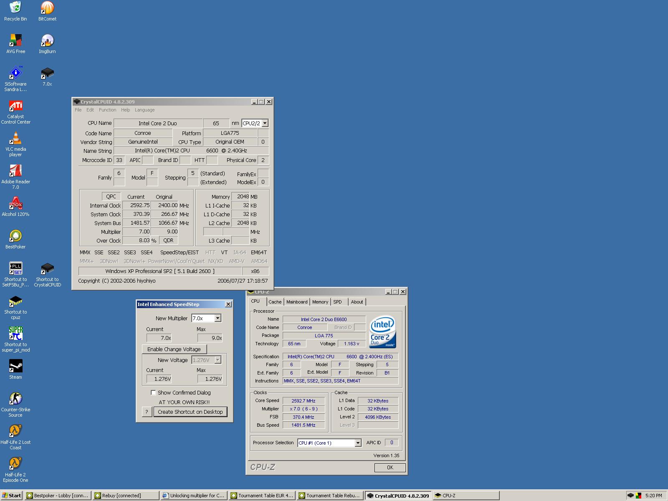668x501 pixels.
Task: Click CrystalCPUID title bar chip icon
Action: click(x=77, y=102)
